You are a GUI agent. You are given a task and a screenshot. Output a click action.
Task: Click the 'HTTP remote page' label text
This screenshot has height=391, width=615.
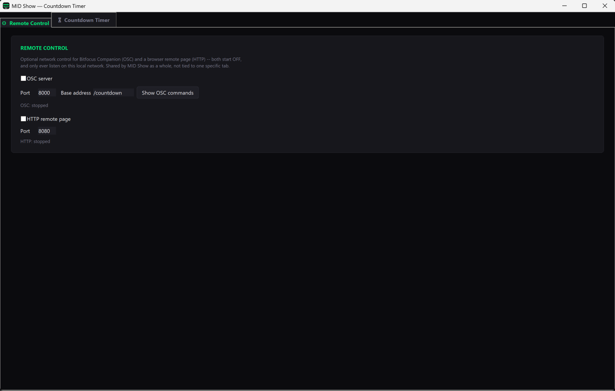click(49, 119)
